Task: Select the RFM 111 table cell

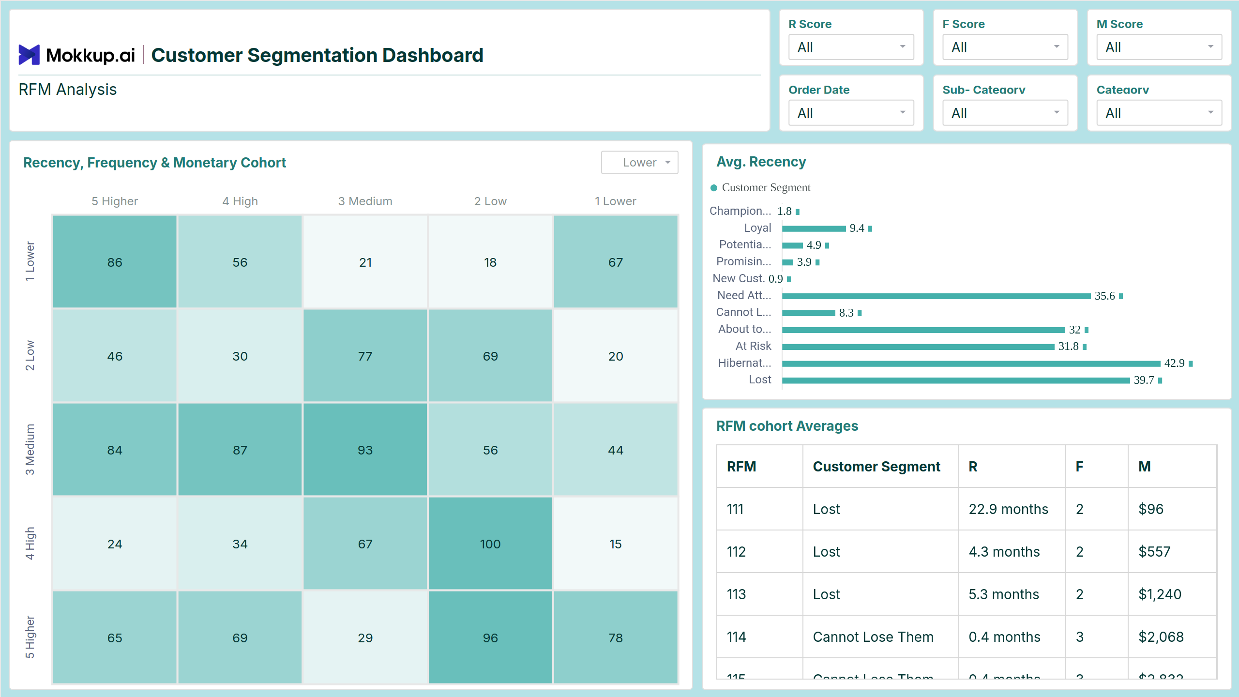Action: (x=760, y=509)
